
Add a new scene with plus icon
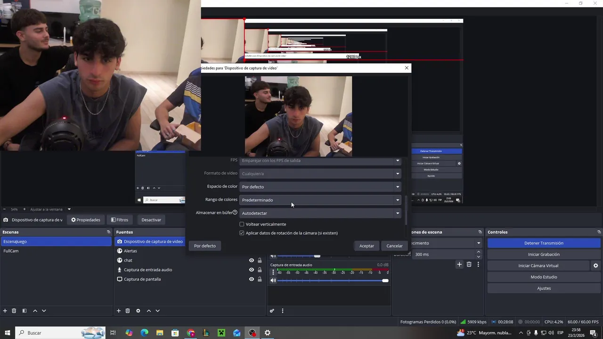[5, 311]
